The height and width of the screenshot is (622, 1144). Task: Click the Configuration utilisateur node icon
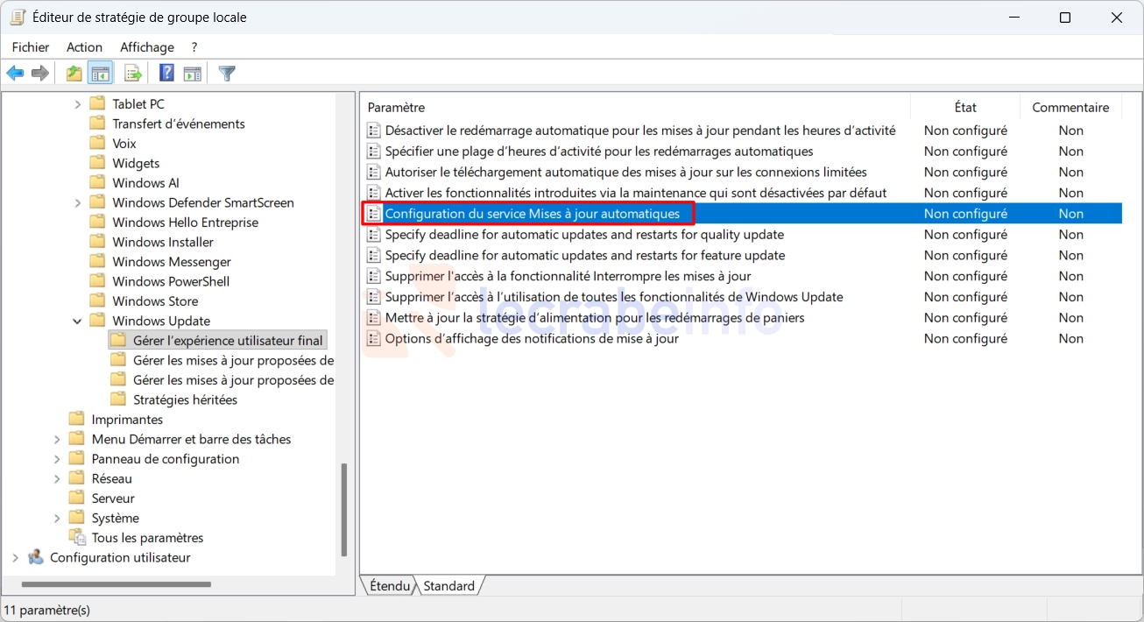point(36,557)
